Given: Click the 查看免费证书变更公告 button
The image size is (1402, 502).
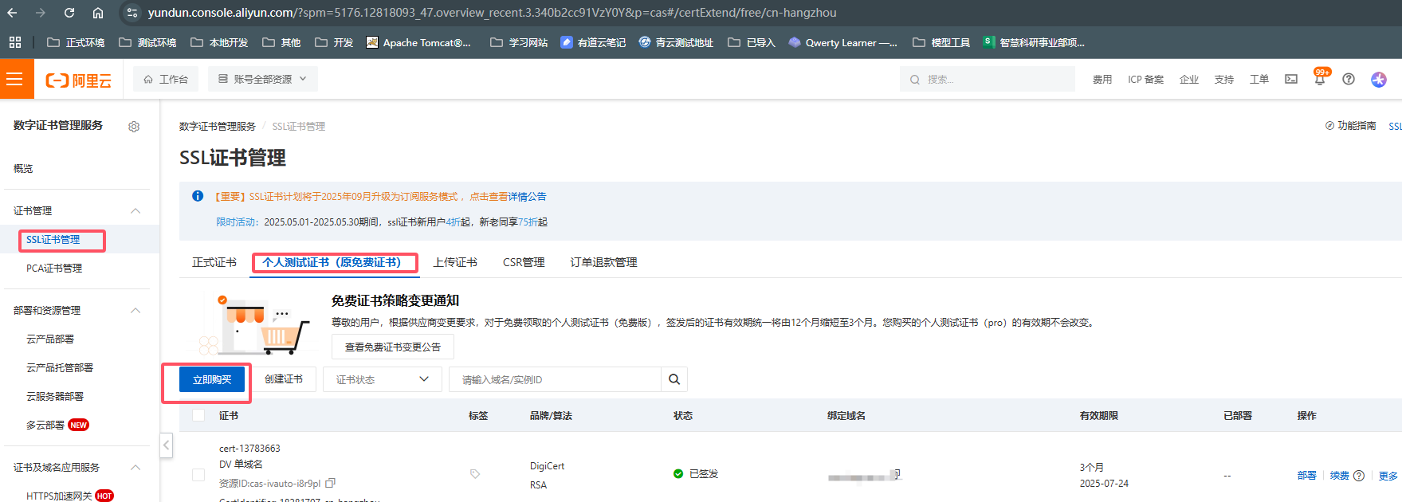Looking at the screenshot, I should pyautogui.click(x=393, y=347).
